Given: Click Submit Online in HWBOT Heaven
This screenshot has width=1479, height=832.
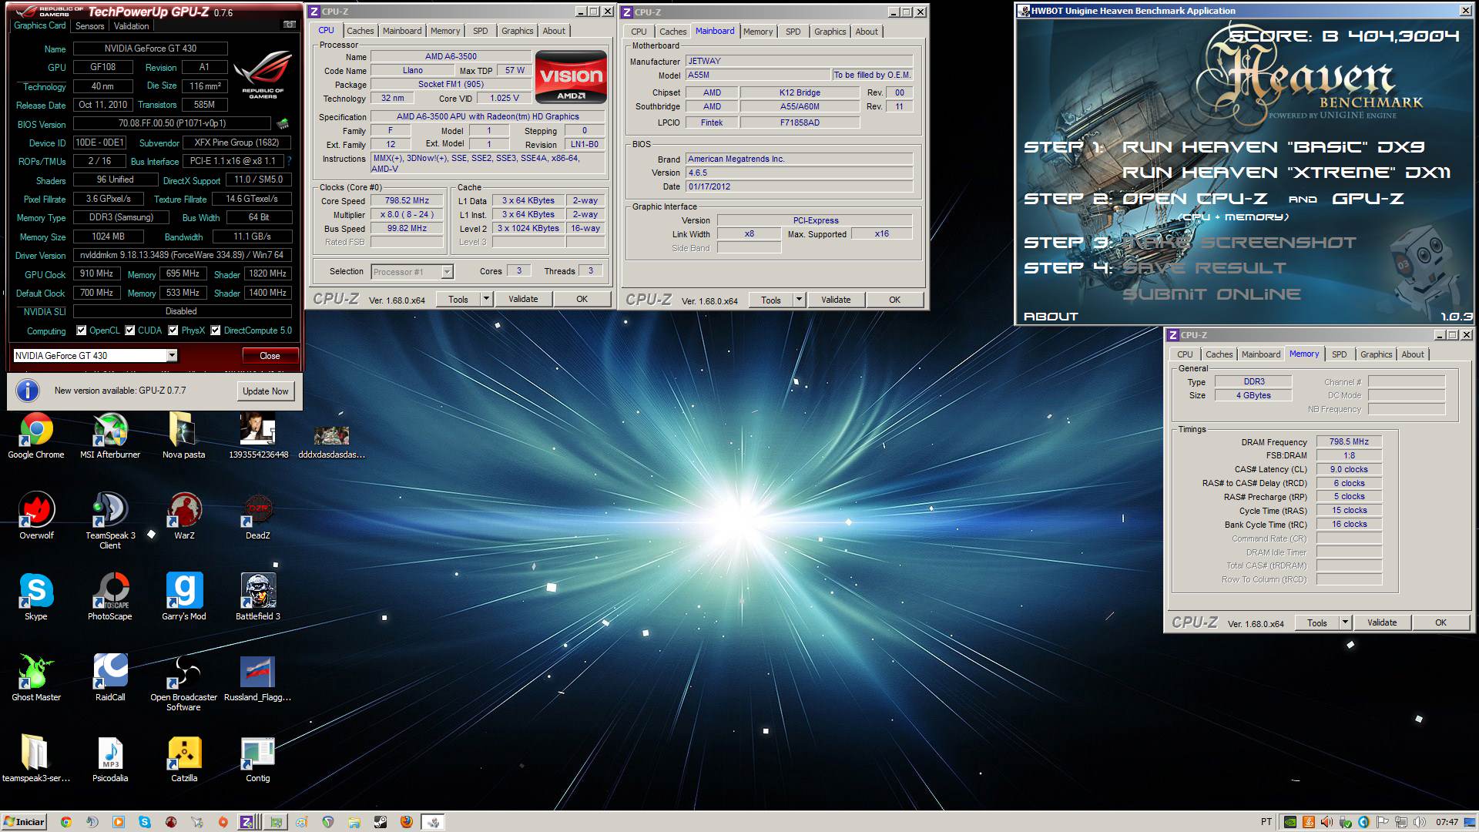Looking at the screenshot, I should [x=1212, y=294].
